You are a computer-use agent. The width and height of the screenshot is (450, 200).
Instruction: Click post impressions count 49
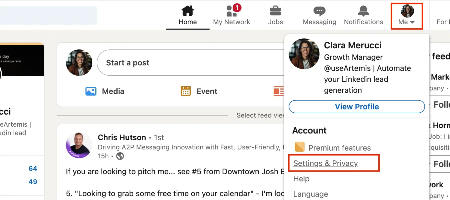pyautogui.click(x=33, y=182)
